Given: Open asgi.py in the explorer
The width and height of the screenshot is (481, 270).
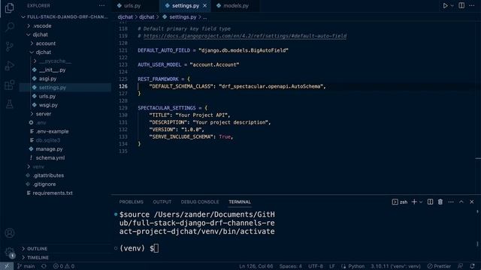Looking at the screenshot, I should click(x=65, y=79).
